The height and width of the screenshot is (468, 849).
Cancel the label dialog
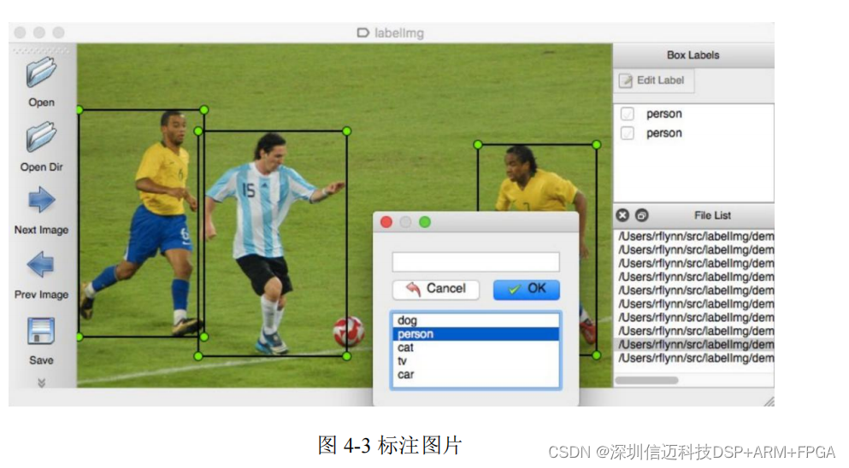[x=436, y=290]
